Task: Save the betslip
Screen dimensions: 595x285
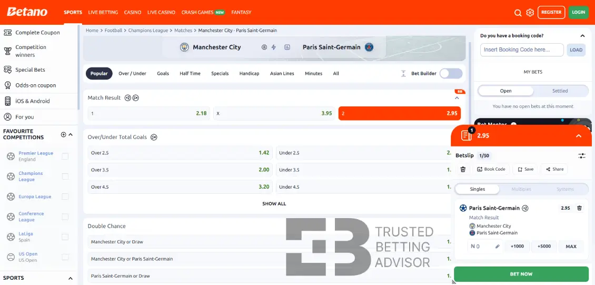Action: click(x=525, y=169)
